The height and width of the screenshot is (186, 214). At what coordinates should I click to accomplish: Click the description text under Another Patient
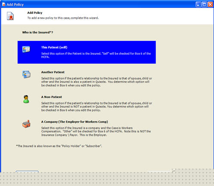(97, 82)
